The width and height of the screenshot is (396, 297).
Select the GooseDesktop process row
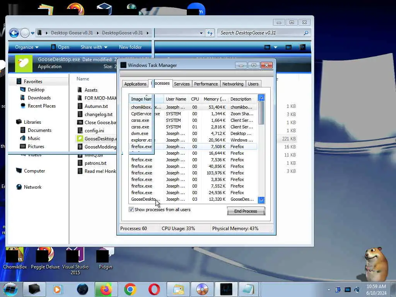pos(193,199)
